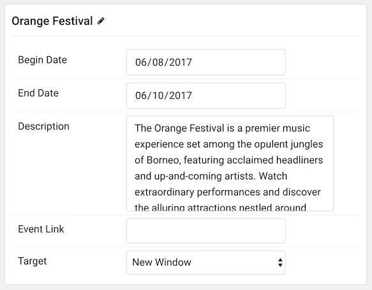372x290 pixels.
Task: Place cursor on 'premier music' in description
Action: point(278,128)
